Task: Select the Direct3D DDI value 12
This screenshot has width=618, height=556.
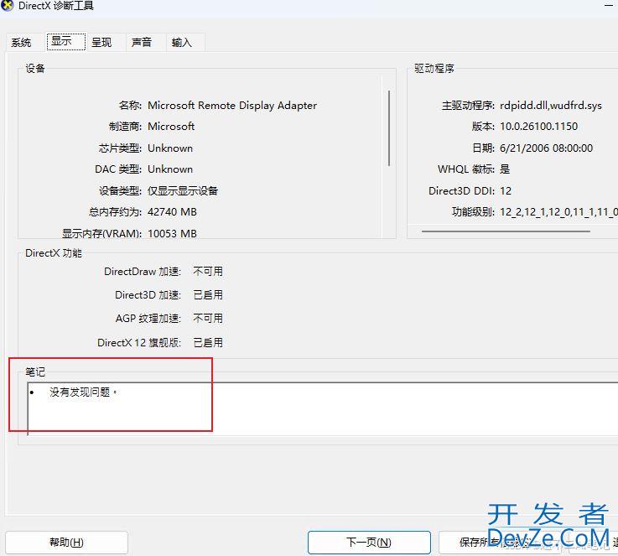Action: pos(506,190)
